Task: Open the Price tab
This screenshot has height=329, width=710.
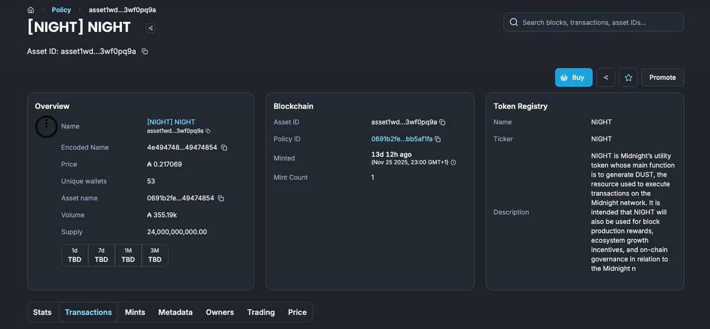Action: [x=297, y=312]
